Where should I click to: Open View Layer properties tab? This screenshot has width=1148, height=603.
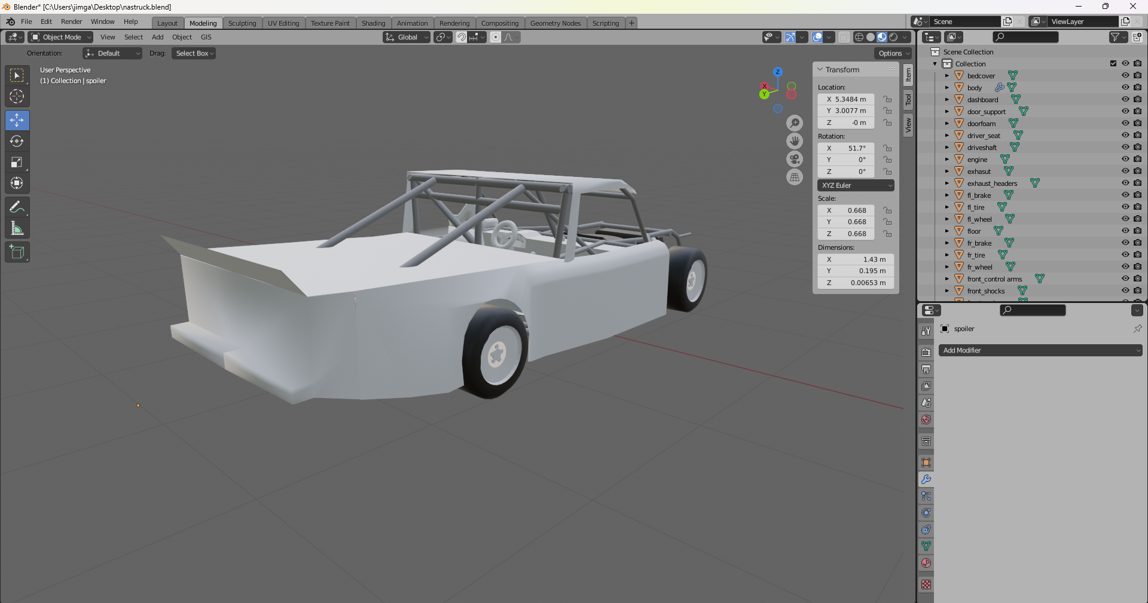tap(926, 386)
